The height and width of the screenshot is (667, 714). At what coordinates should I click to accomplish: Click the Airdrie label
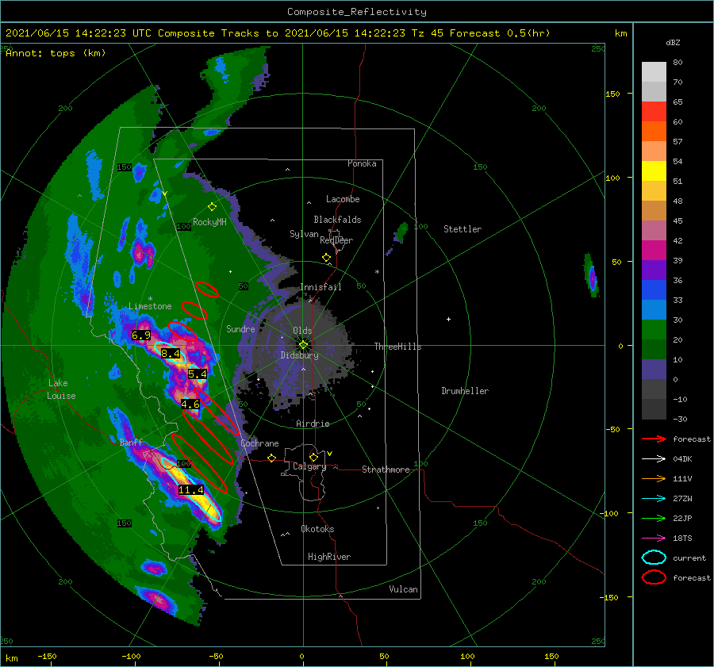[x=313, y=424]
